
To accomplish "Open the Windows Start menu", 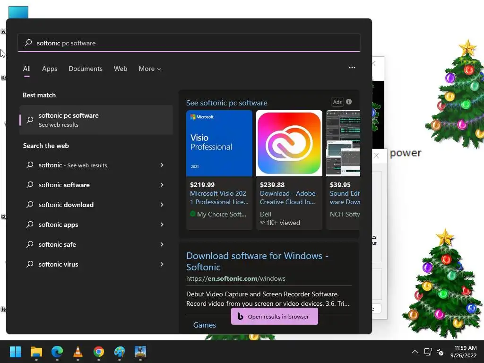I will click(x=15, y=352).
